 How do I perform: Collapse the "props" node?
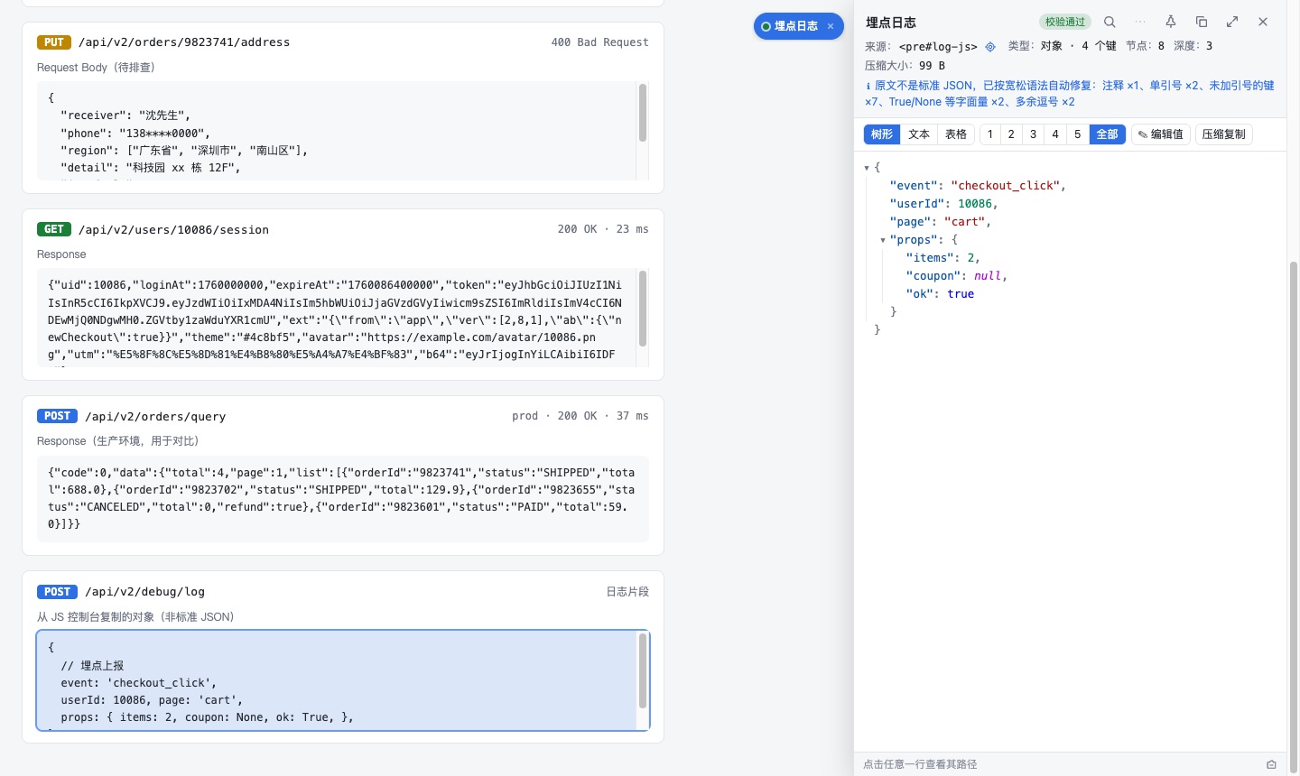883,240
